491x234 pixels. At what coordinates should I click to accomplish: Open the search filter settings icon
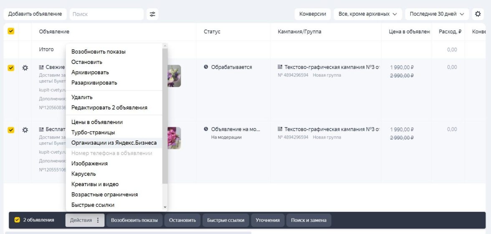(x=152, y=14)
